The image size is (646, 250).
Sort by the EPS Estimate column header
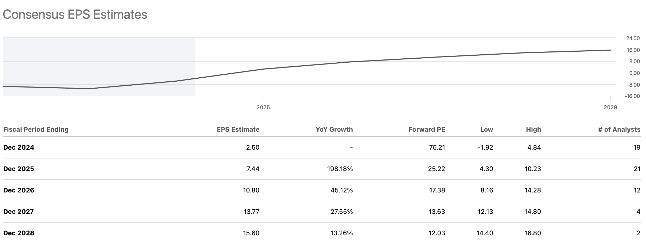tap(238, 130)
